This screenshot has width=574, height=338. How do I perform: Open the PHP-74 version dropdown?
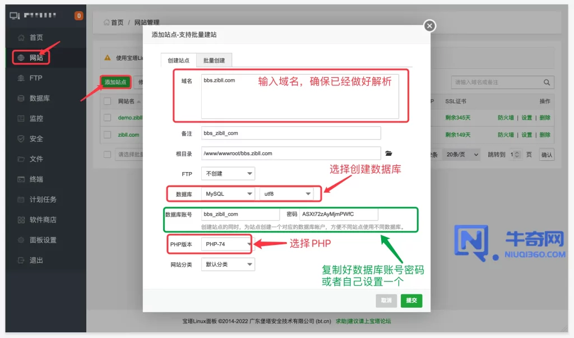click(228, 244)
